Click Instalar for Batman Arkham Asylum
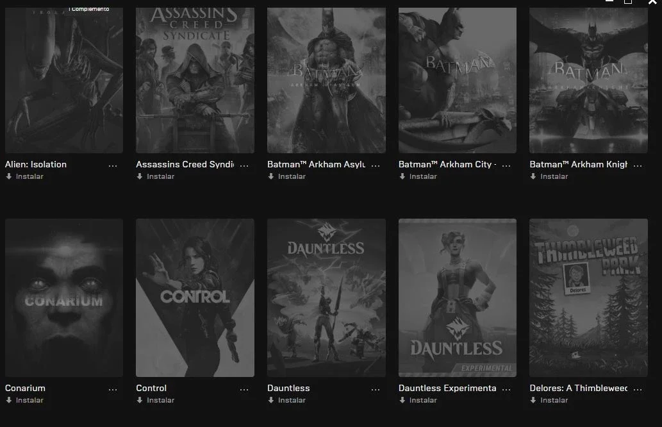This screenshot has height=427, width=662. pos(292,176)
